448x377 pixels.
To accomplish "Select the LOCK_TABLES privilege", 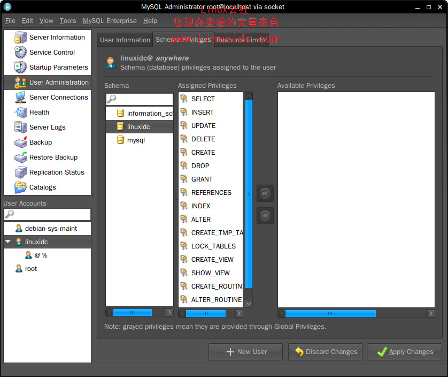I will tap(211, 246).
